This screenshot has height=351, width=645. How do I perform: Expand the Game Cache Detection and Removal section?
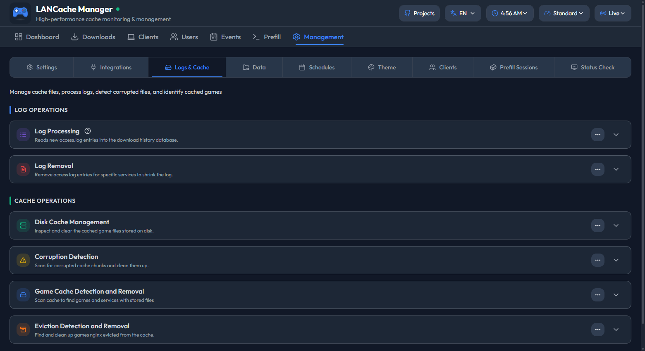(616, 295)
